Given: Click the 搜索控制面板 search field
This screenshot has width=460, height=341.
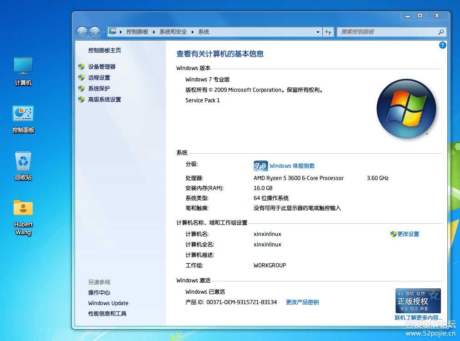Looking at the screenshot, I should tap(389, 32).
